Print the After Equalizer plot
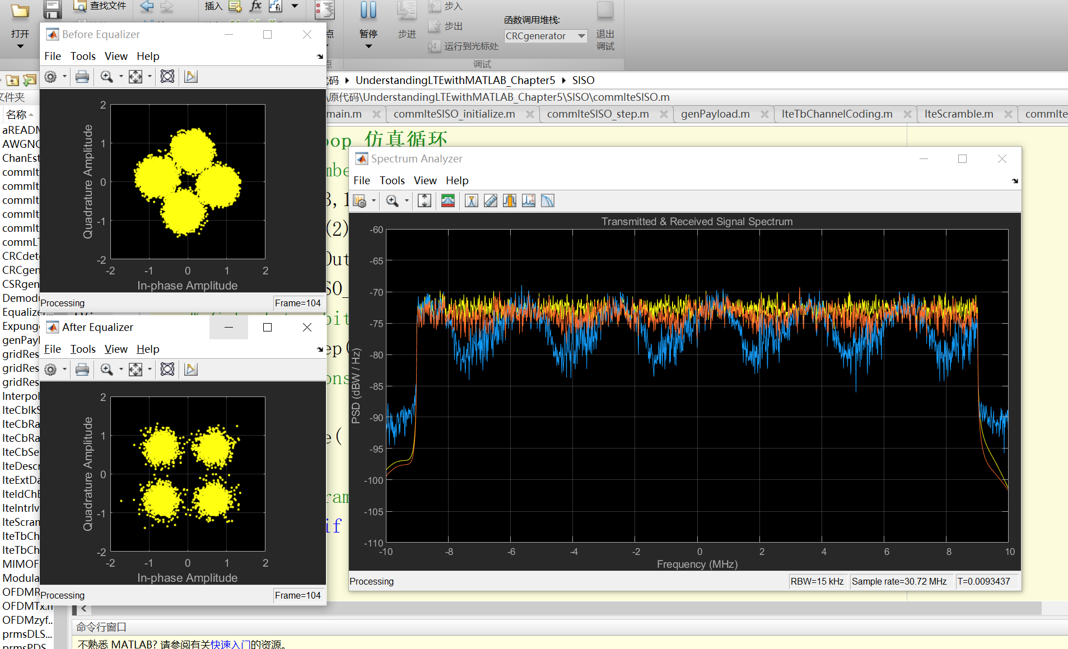The height and width of the screenshot is (649, 1068). coord(82,370)
